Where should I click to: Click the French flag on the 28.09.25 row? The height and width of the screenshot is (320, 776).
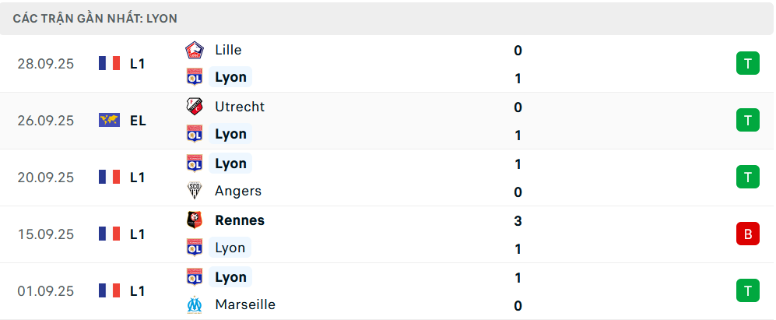coord(109,64)
